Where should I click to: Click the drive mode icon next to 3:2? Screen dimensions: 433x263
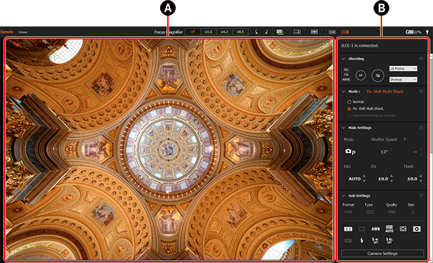[x=362, y=229]
